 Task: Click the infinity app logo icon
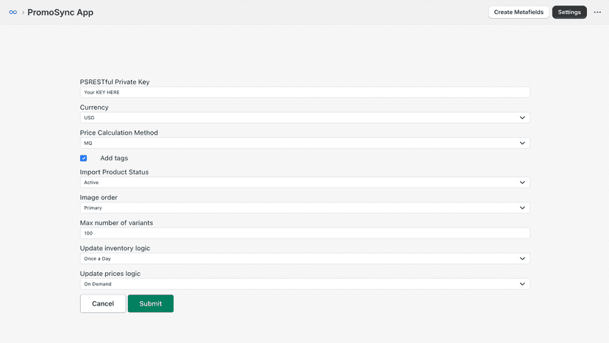pos(13,13)
